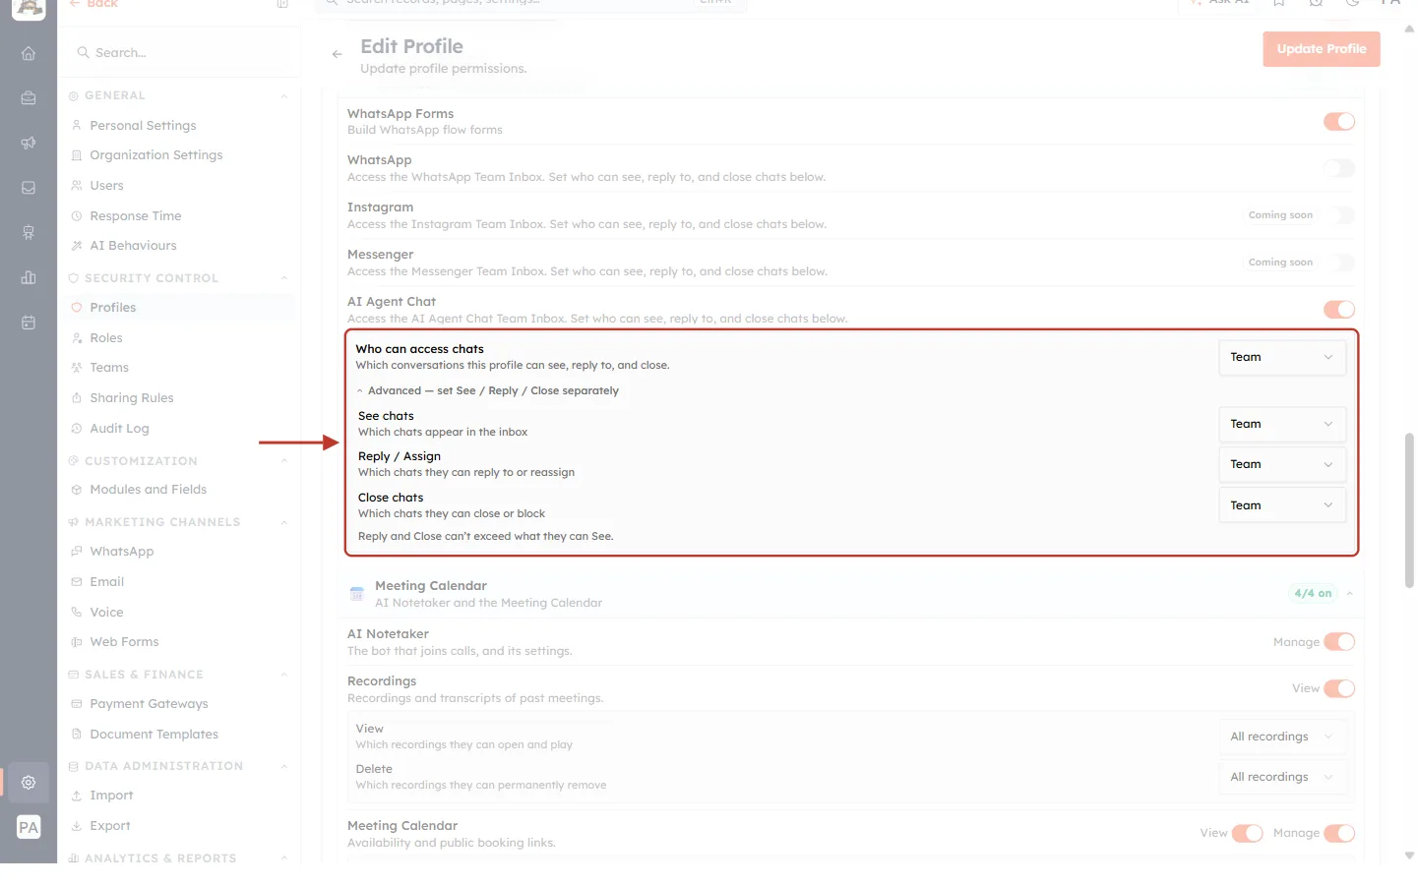Open Payment Gateways settings
Screen dimensions: 1417x885
[149, 704]
